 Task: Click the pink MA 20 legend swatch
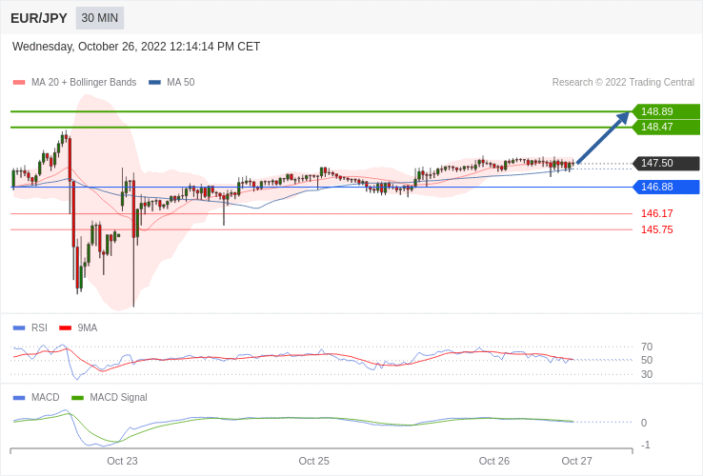[19, 83]
